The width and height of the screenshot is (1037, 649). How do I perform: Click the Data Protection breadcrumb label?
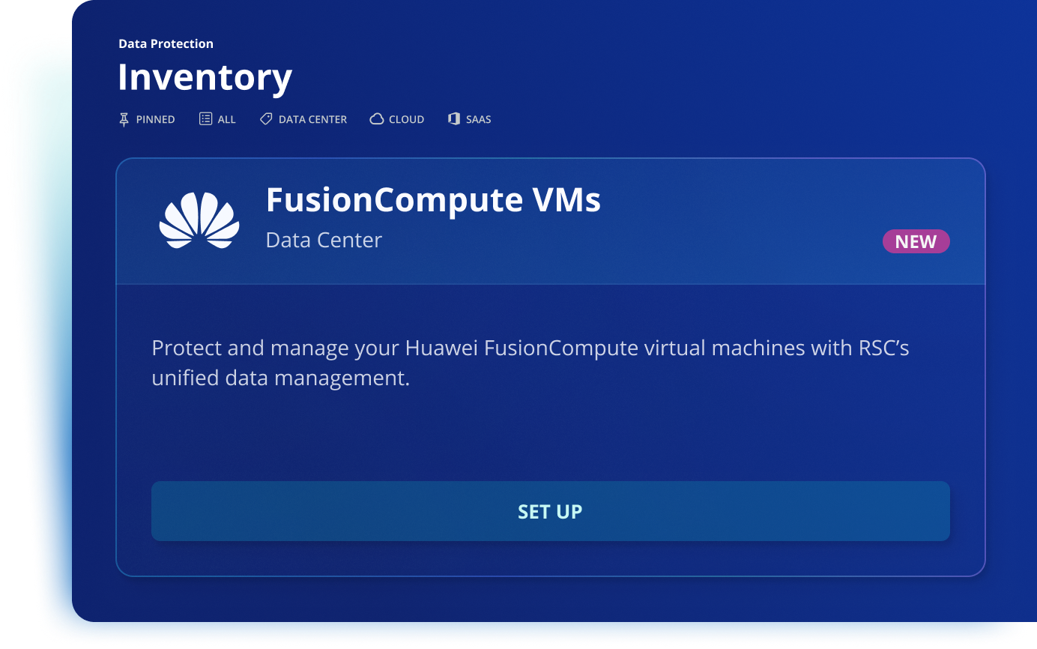[x=166, y=43]
